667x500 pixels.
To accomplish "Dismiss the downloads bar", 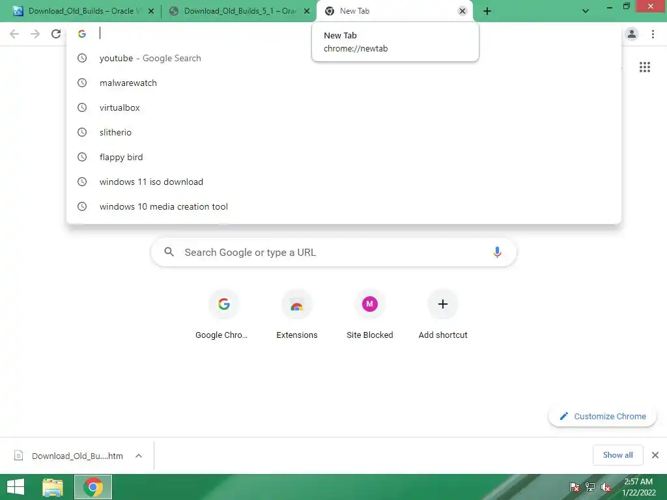I will click(655, 455).
